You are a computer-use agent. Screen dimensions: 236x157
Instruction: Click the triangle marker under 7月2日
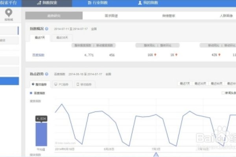(156, 155)
